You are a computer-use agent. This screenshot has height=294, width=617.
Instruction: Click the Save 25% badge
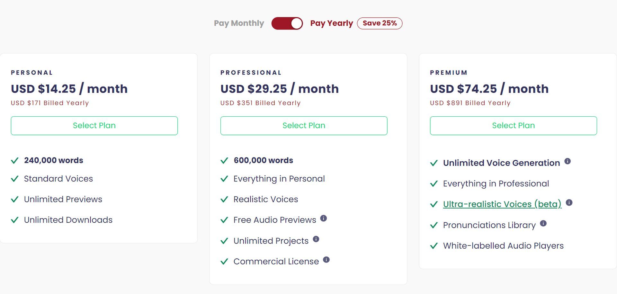[380, 23]
